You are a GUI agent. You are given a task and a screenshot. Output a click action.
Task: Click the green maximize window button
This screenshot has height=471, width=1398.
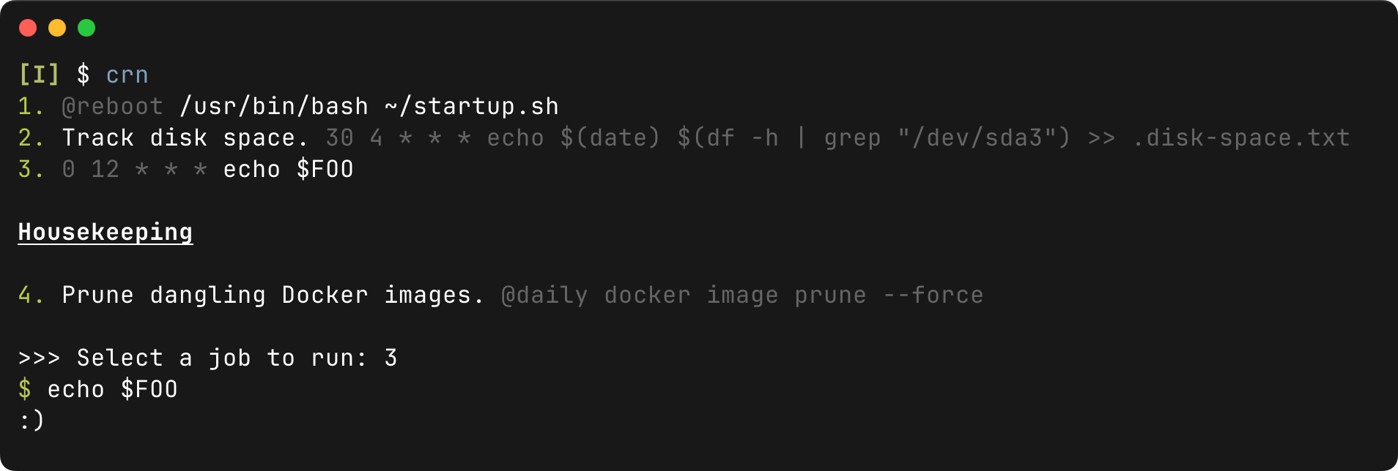coord(86,28)
